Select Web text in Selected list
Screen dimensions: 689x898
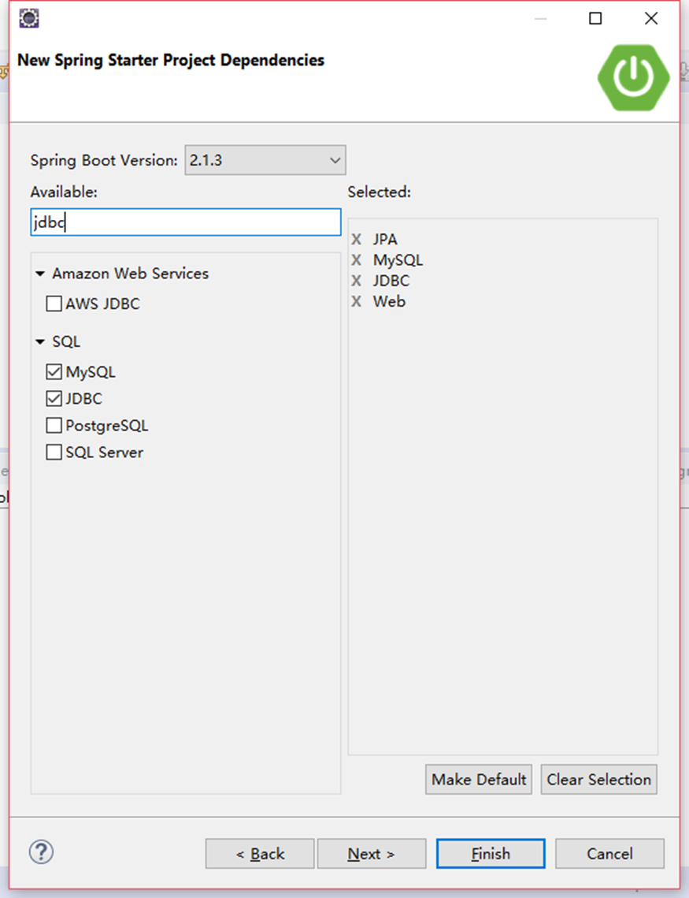tap(390, 301)
